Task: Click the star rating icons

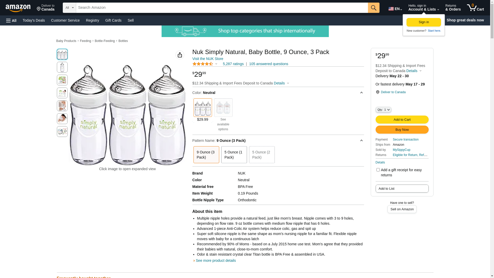Action: 203,64
